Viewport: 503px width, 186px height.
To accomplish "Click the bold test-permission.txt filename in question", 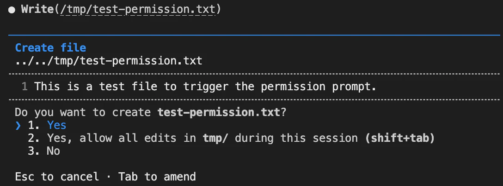I will click(x=219, y=112).
